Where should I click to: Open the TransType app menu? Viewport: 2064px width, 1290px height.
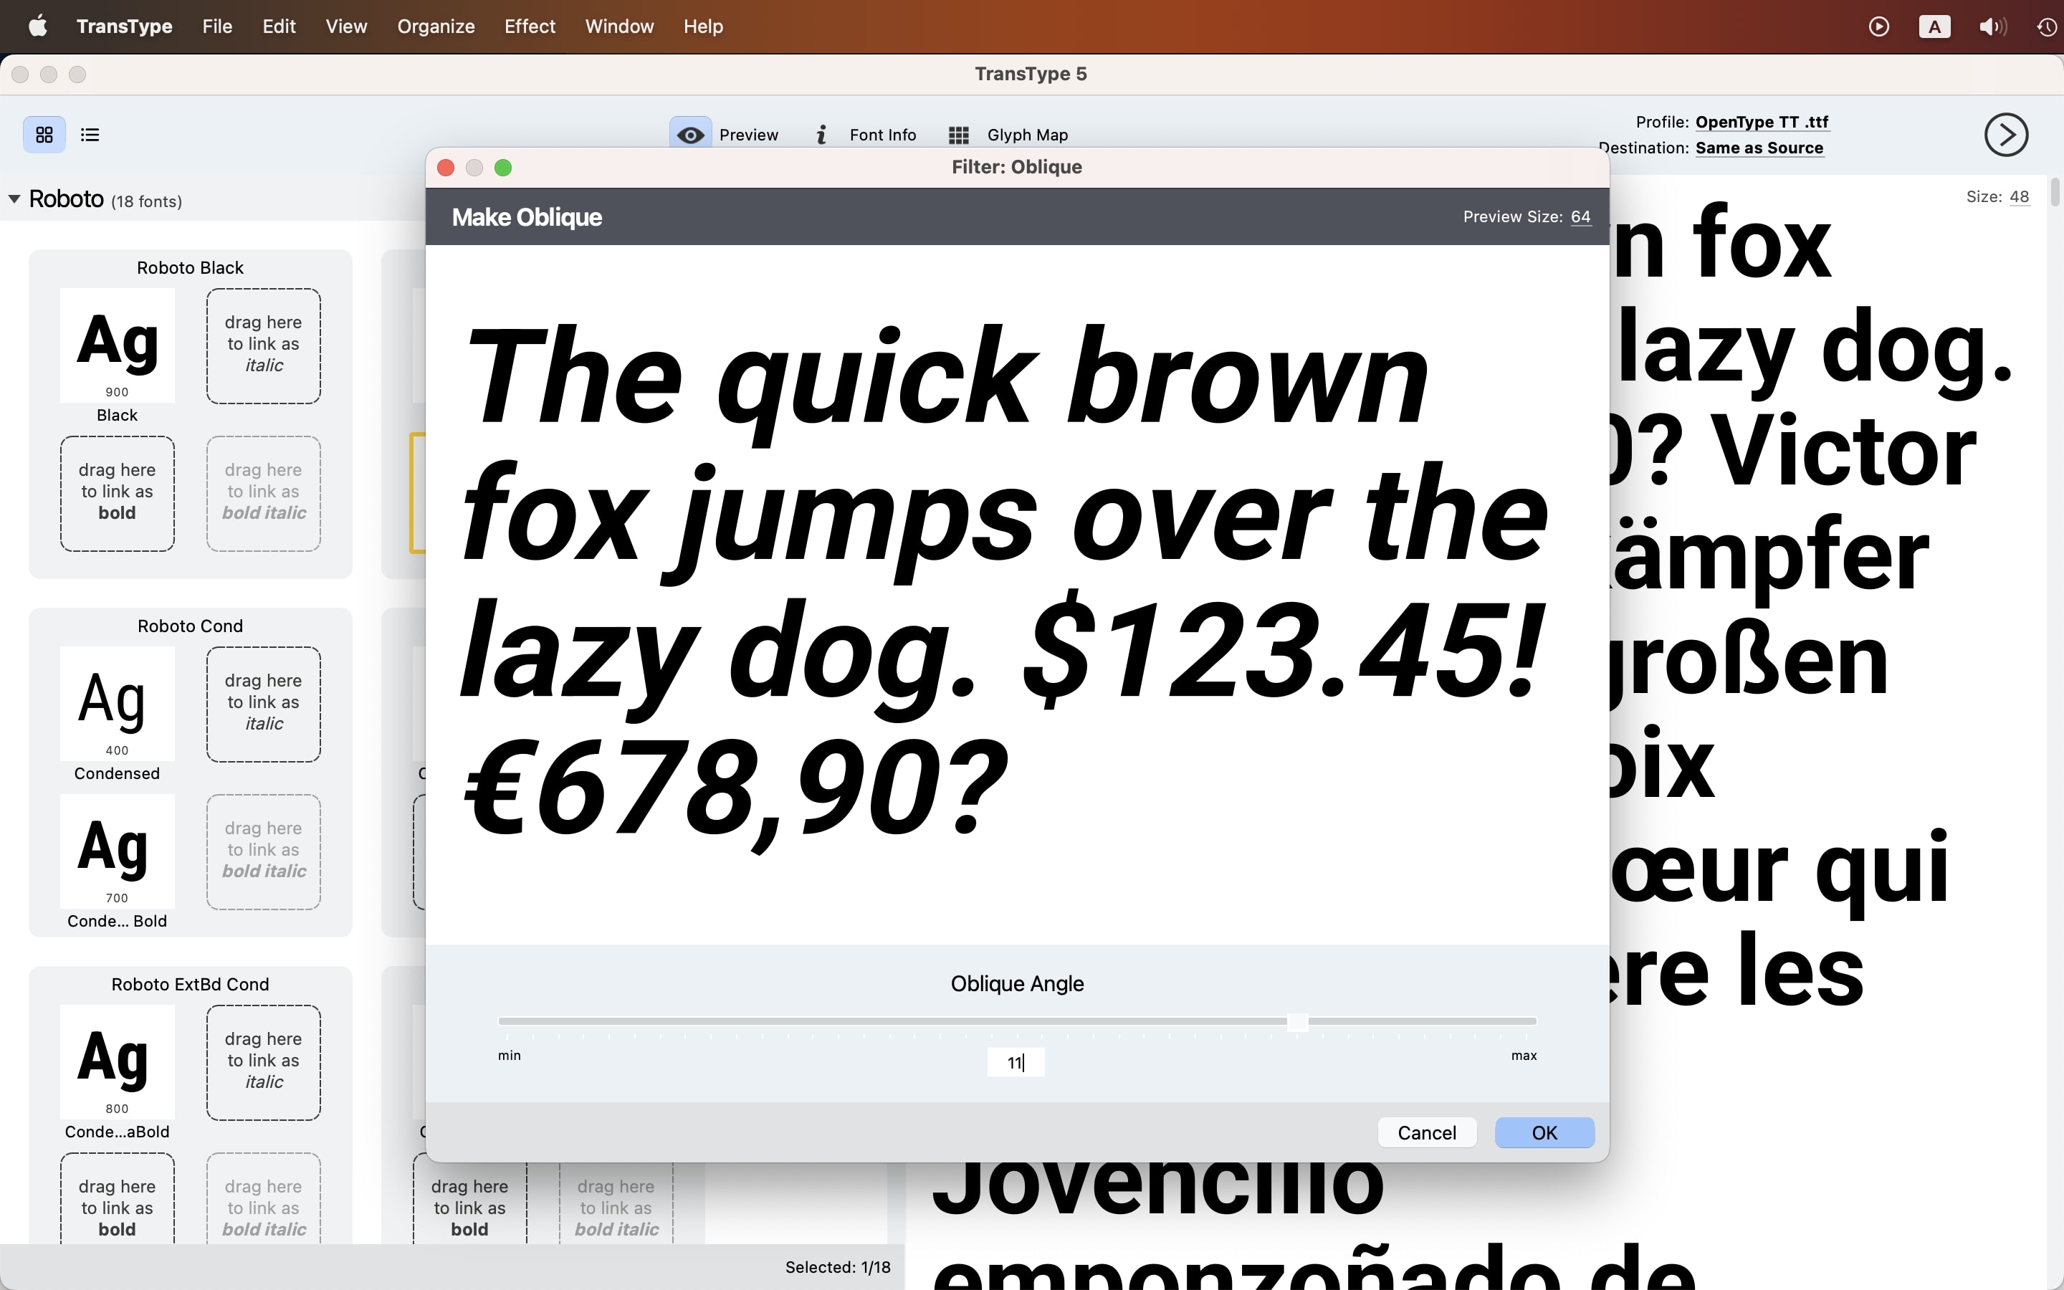[125, 27]
